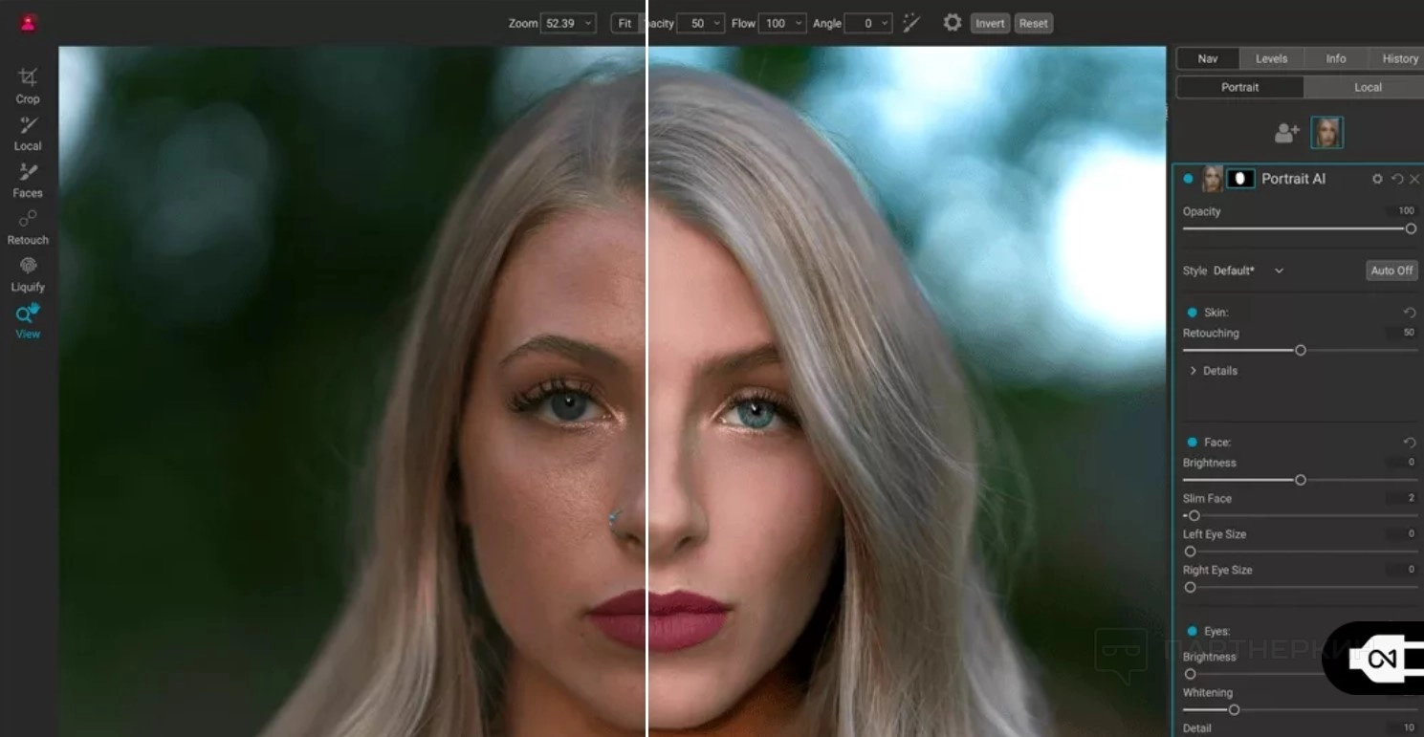Image resolution: width=1424 pixels, height=737 pixels.
Task: Click the add face icon
Action: [1286, 133]
